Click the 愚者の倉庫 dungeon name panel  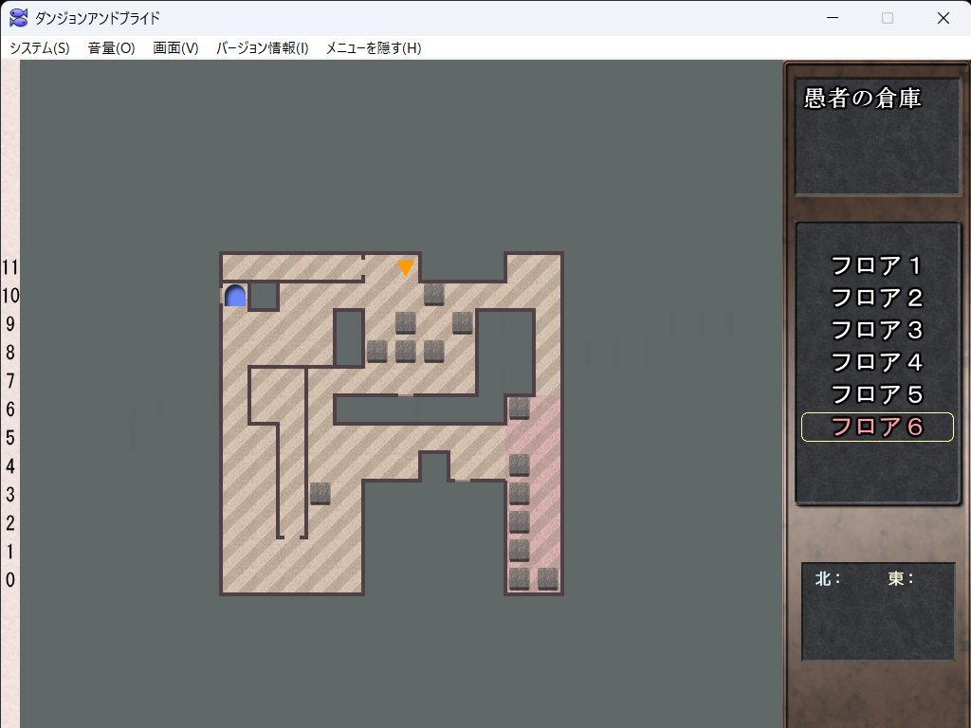coord(877,136)
